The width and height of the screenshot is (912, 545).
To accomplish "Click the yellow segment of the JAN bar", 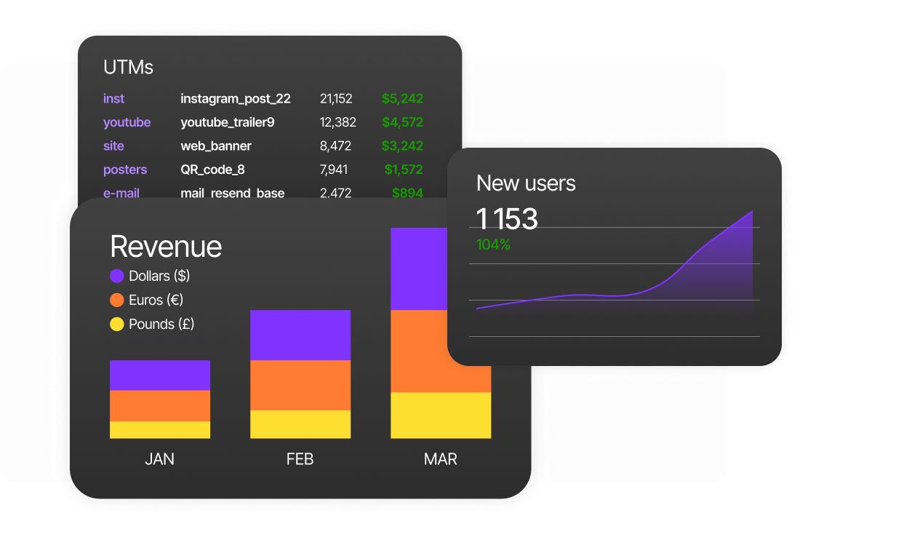I will click(160, 430).
